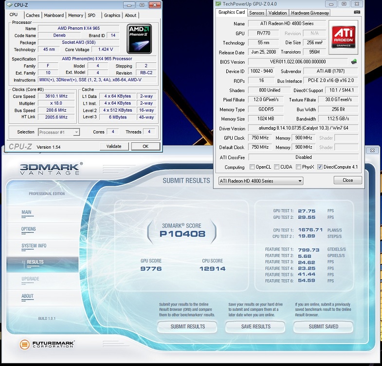The image size is (382, 366).
Task: Open OPTIONS in the 3DMark sidebar
Action: tap(28, 229)
